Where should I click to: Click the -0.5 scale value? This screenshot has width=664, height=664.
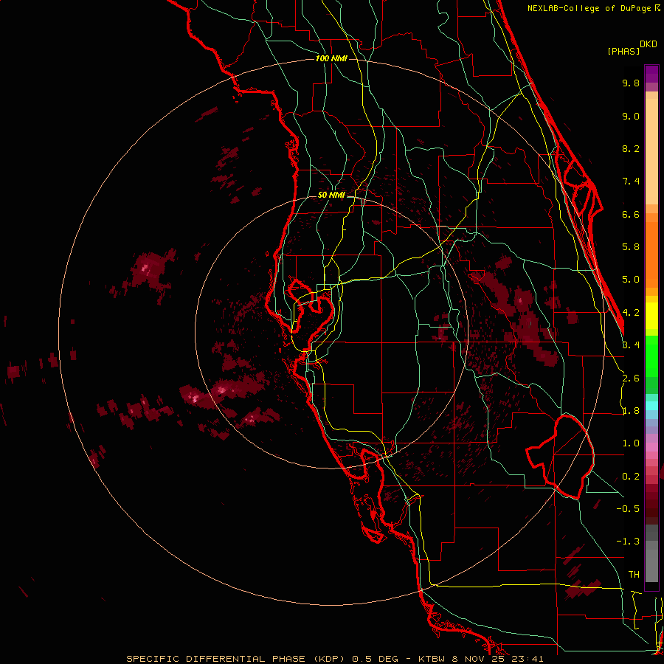tap(628, 509)
